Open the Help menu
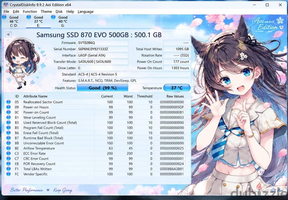Screen dimensions: 288x200 (70, 12)
